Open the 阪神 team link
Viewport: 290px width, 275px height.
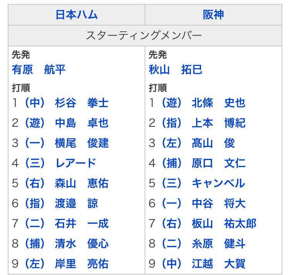pyautogui.click(x=213, y=15)
